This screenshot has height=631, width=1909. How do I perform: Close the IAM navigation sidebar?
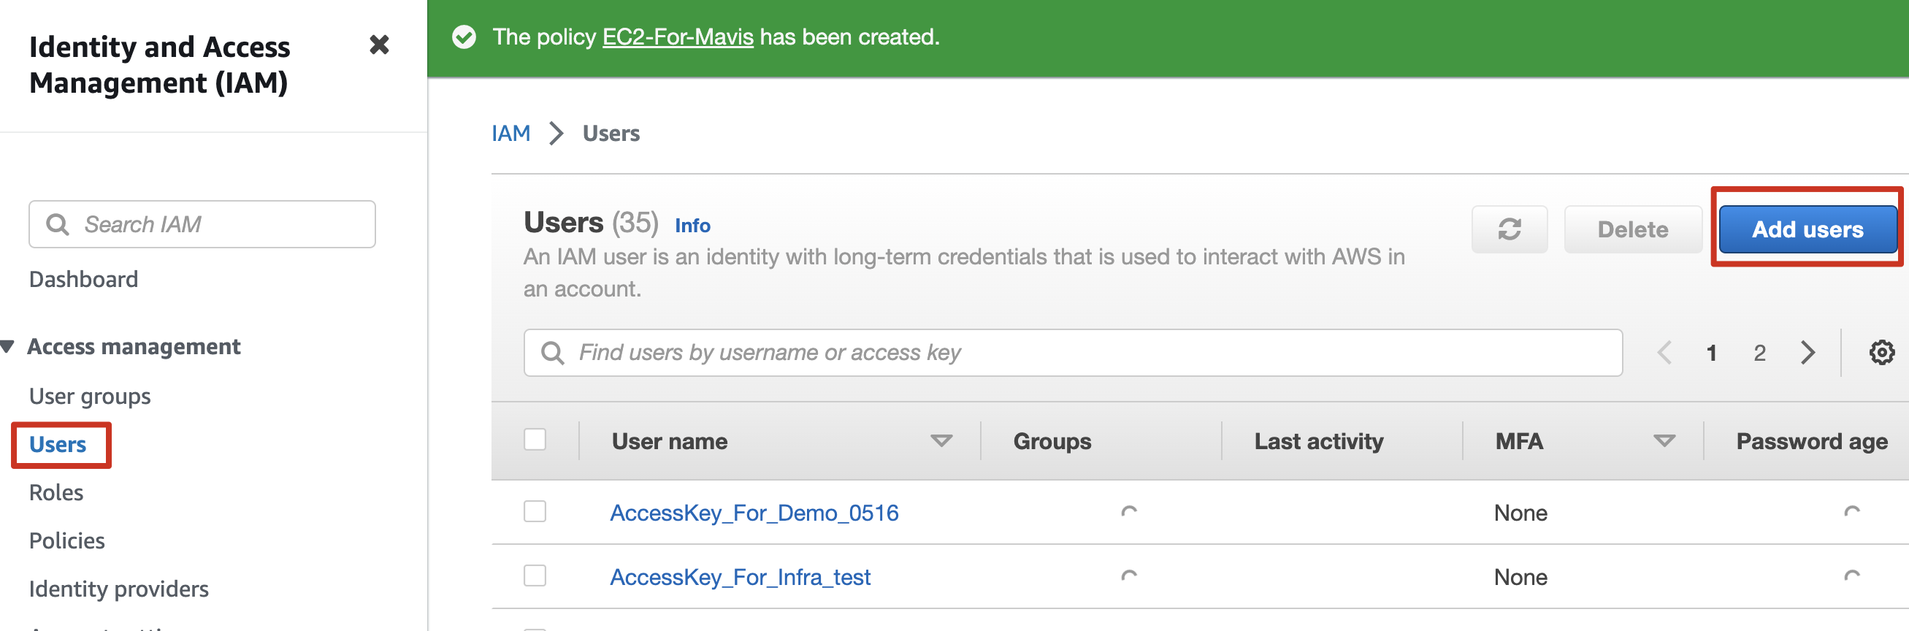(379, 45)
